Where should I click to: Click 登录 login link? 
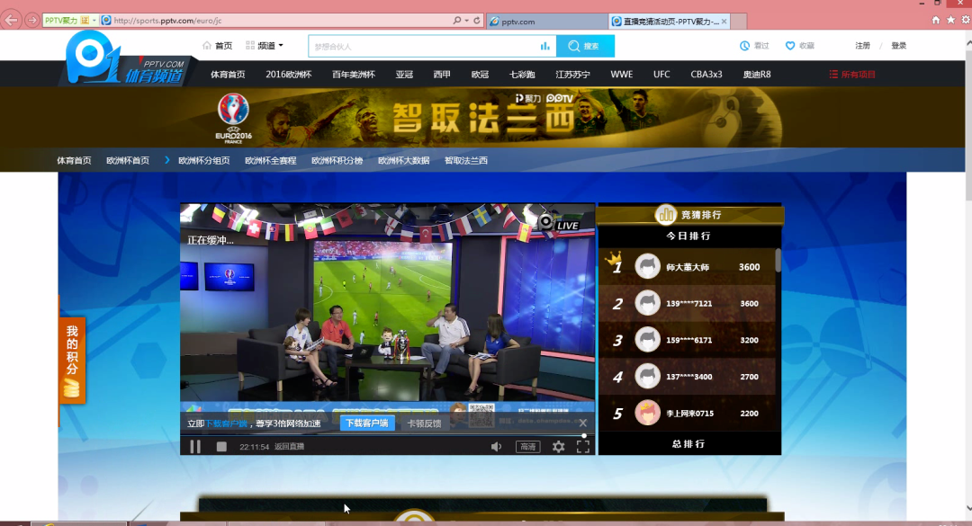(x=898, y=46)
